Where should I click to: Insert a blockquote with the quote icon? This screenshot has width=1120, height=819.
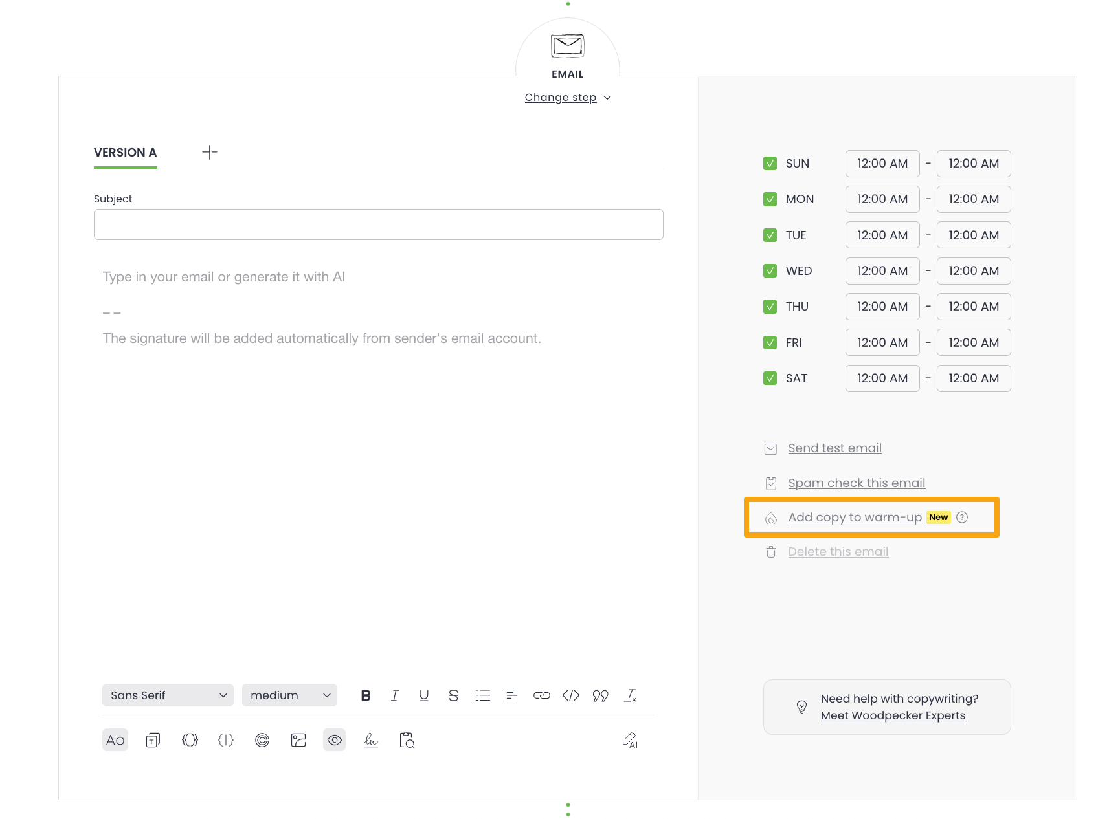pyautogui.click(x=600, y=695)
